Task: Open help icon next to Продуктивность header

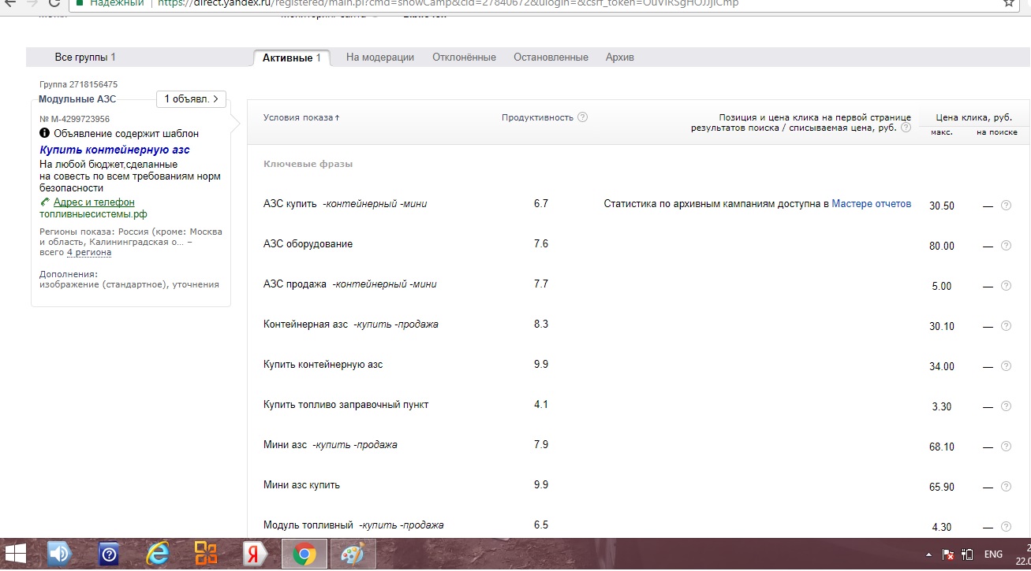Action: tap(582, 117)
